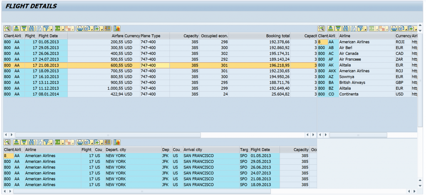Select the airfare cell 1.000,55
Image resolution: width=426 pixels, height=195 pixels.
(x=96, y=88)
